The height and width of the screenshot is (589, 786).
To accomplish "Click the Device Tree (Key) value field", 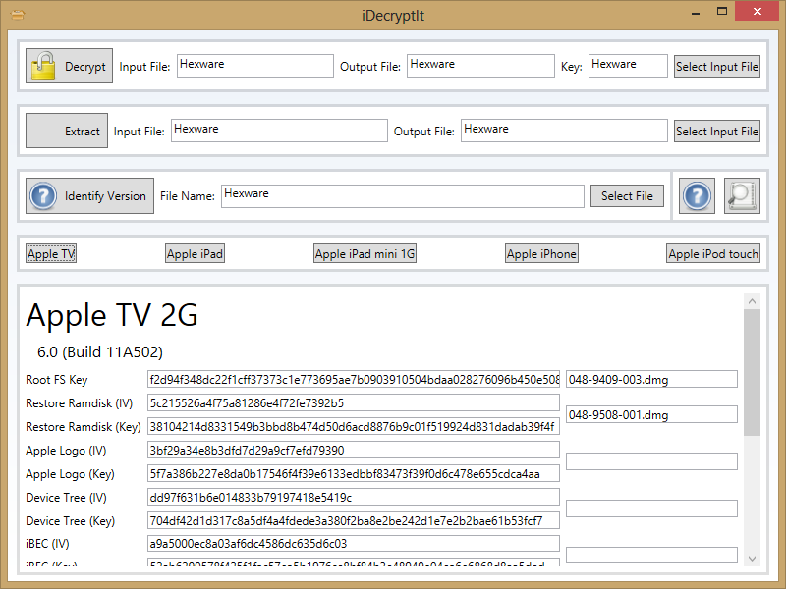I will pos(354,521).
